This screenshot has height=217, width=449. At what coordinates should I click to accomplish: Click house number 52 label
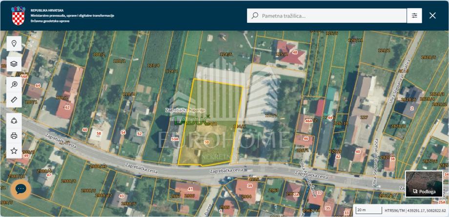click(140, 134)
